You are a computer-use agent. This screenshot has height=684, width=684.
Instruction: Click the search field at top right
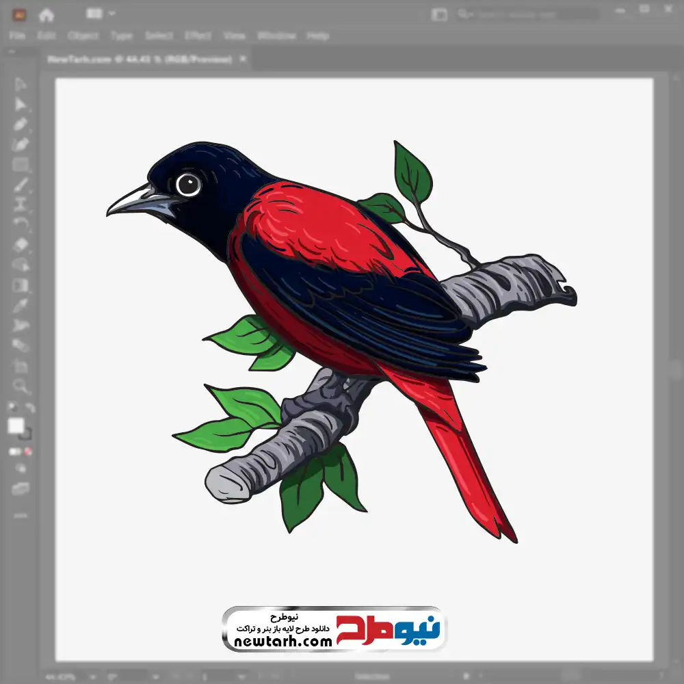point(527,14)
